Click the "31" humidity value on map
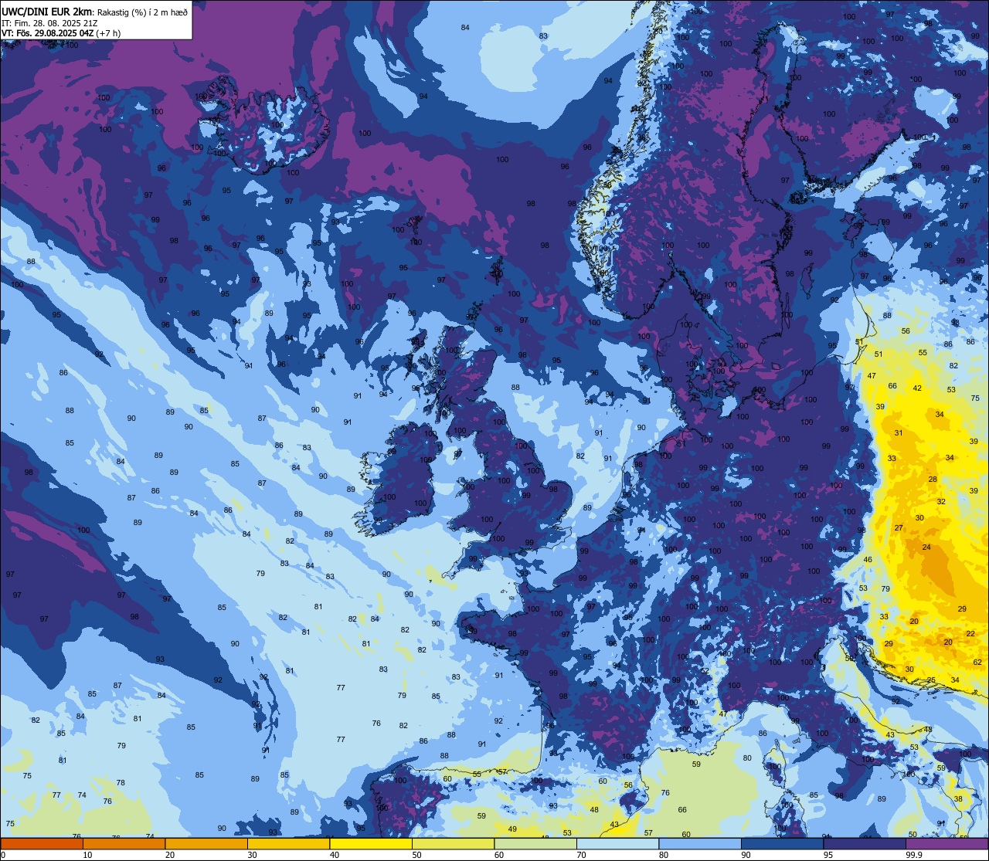This screenshot has height=861, width=989. click(x=899, y=433)
